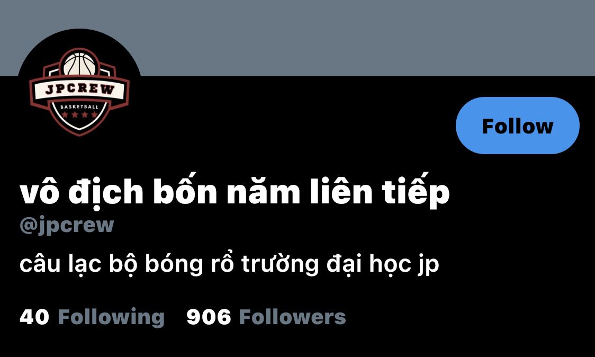Viewport: 595px width, 357px height.
Task: Click the 906 follower count number
Action: click(209, 317)
